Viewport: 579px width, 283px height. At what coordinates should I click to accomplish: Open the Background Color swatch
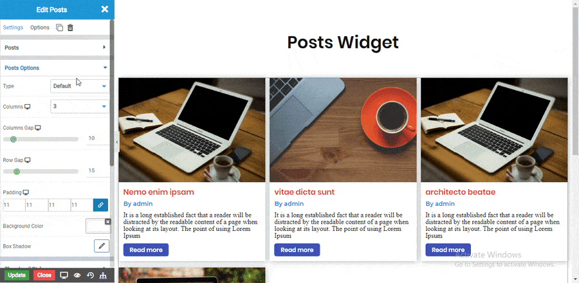96,226
